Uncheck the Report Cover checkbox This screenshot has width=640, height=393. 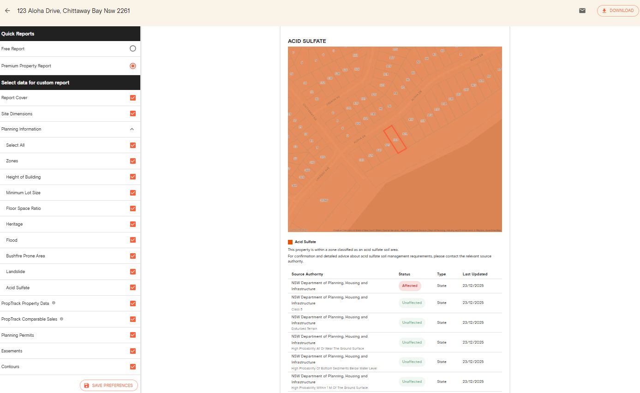coord(133,98)
